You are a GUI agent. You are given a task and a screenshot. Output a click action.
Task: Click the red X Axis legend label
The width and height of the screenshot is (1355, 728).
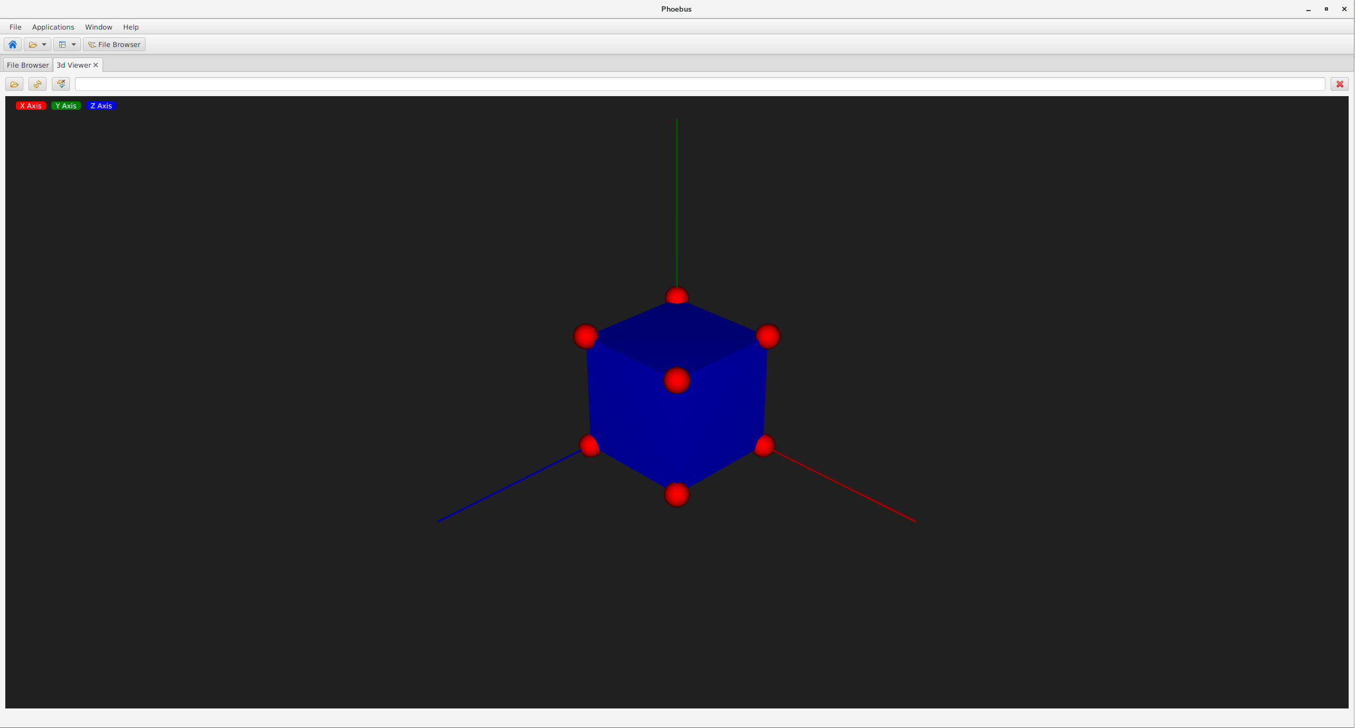31,106
